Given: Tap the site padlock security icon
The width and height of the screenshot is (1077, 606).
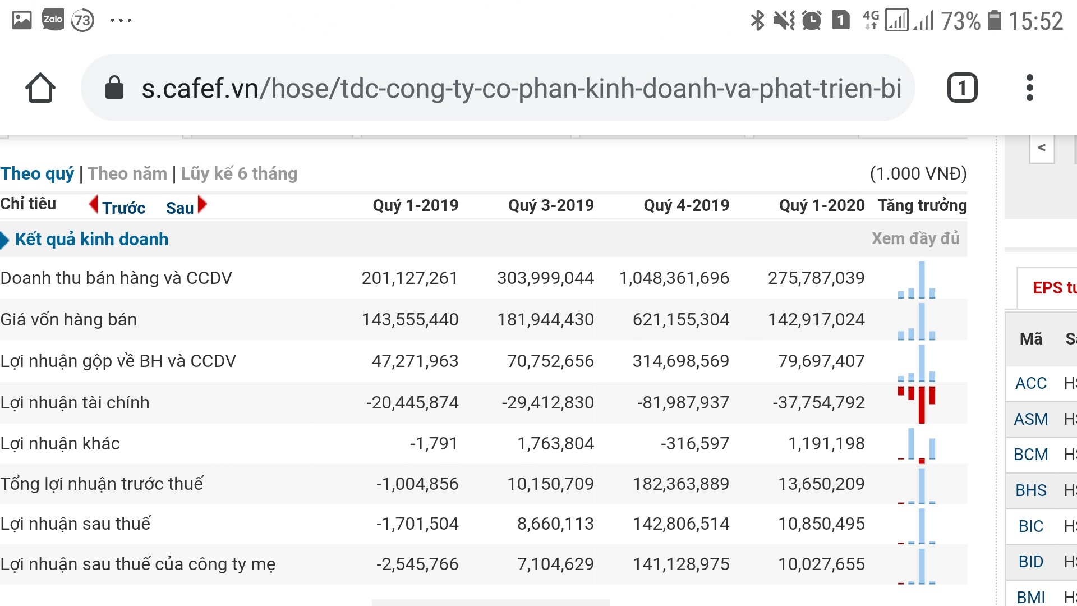Looking at the screenshot, I should [114, 88].
